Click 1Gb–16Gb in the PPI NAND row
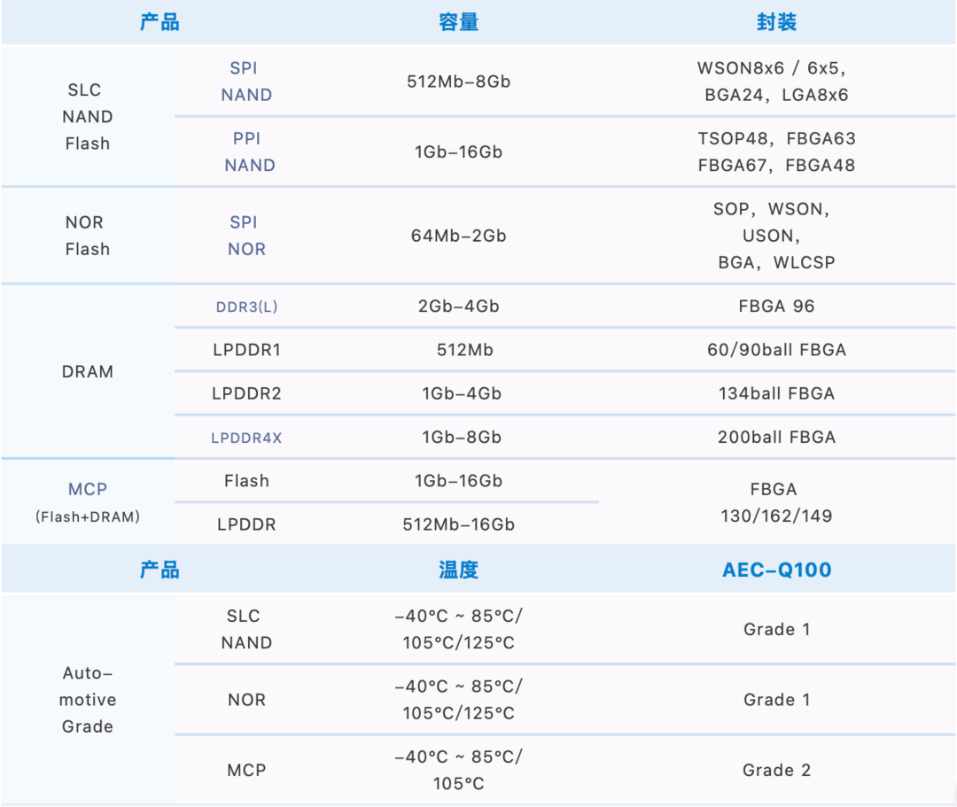Image resolution: width=957 pixels, height=807 pixels. (458, 151)
